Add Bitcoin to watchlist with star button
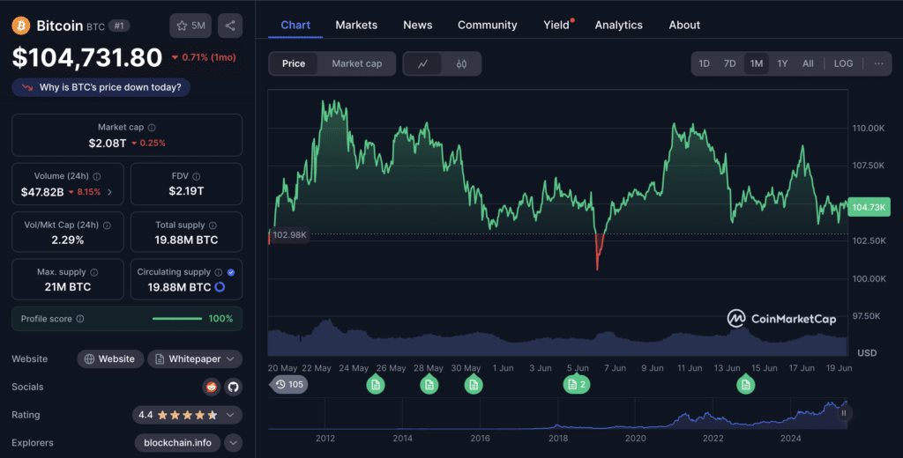The width and height of the screenshot is (903, 458). (x=190, y=26)
